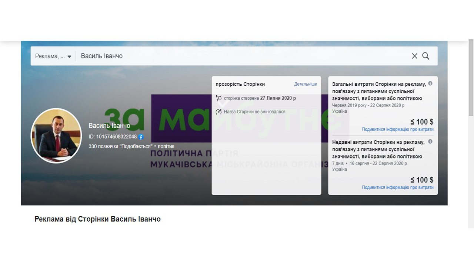This screenshot has height=266, width=474.
Task: Click the Facebook logo beside the page ID
Action: (141, 137)
